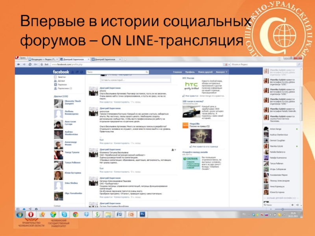Go back with the browser back arrow
The image size is (315, 236).
pos(19,65)
